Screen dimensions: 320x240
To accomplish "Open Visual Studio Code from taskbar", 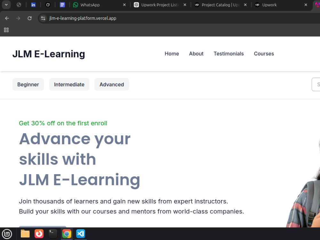I will tap(81, 234).
